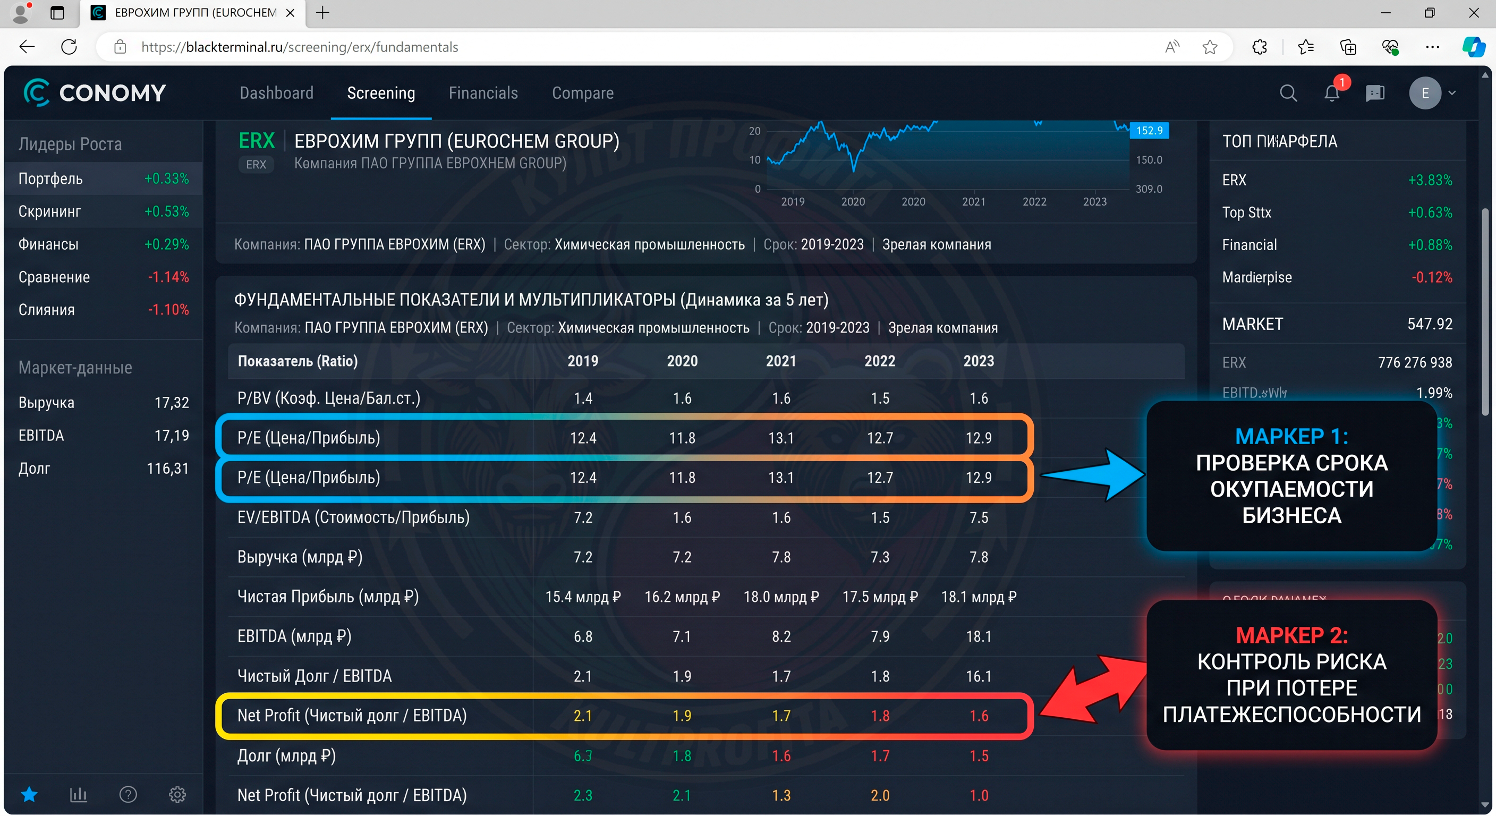
Task: Open Financial in the right panel list
Action: point(1337,245)
